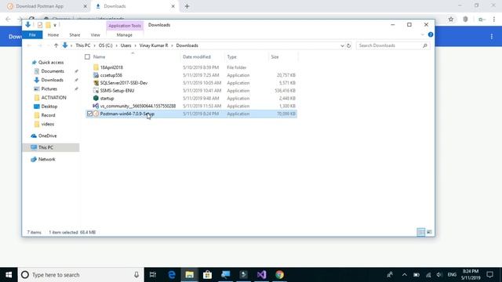
Task: Sort files by Size column
Action: (275, 57)
